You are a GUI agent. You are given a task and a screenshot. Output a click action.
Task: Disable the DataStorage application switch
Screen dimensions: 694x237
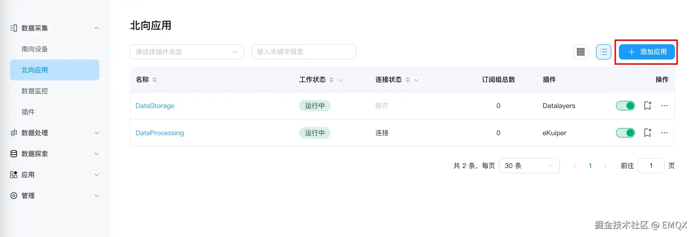click(625, 106)
